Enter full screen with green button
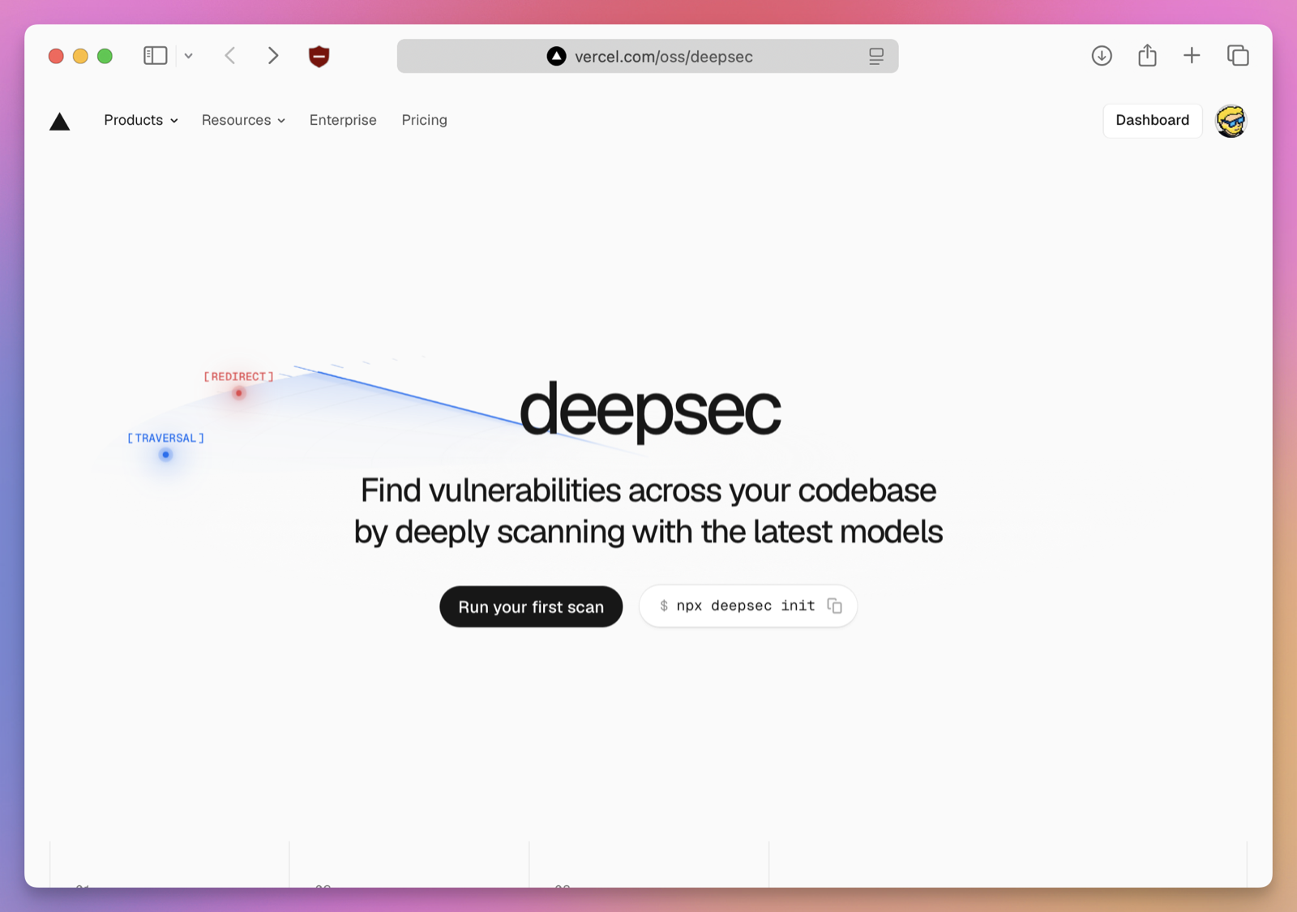Screen dimensions: 1297x912 point(105,56)
